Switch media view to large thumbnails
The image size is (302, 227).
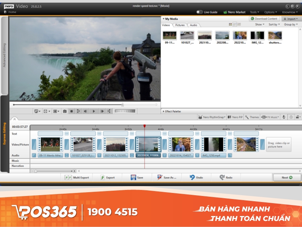(230, 24)
